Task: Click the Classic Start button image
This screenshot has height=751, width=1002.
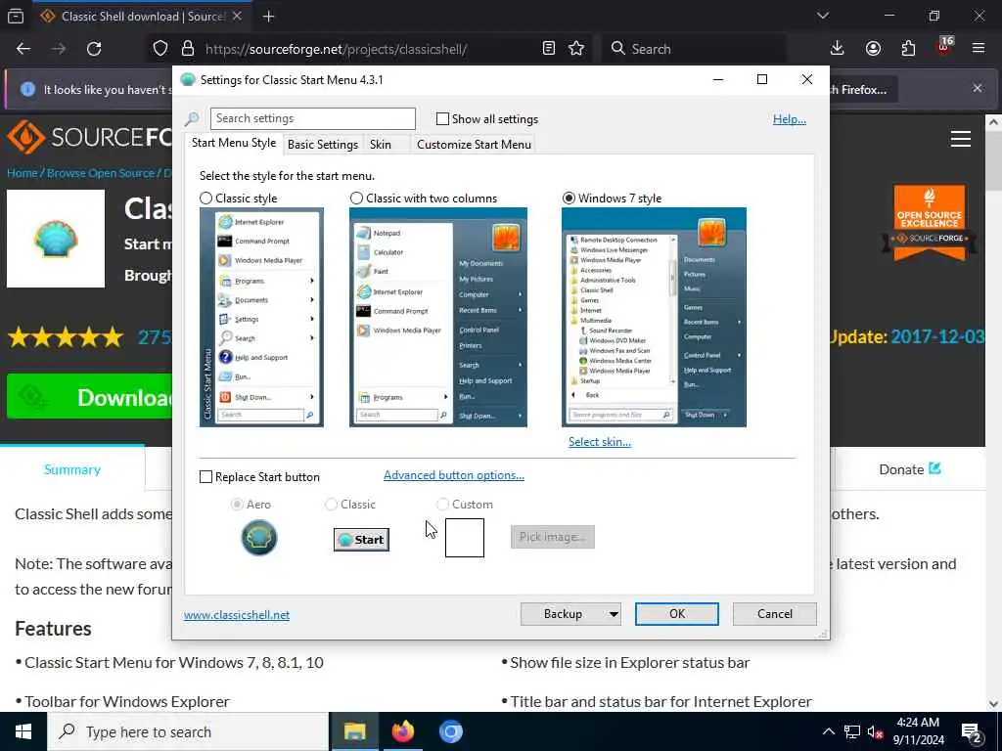Action: tap(361, 540)
